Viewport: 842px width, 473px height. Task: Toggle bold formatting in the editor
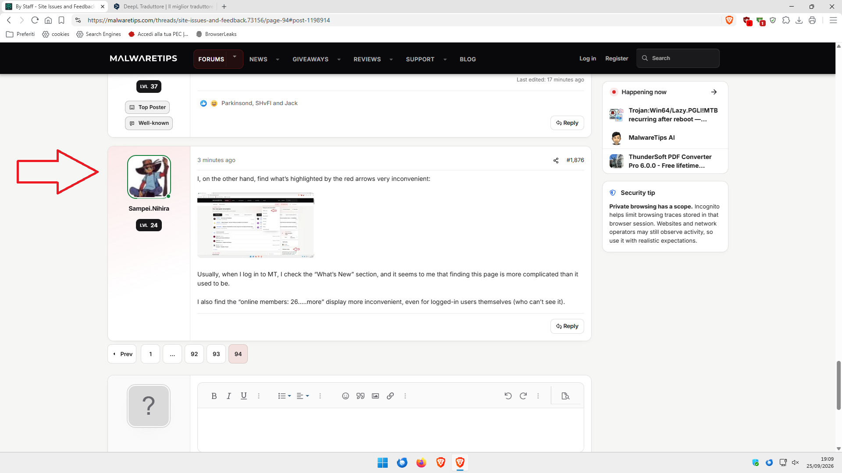214,396
